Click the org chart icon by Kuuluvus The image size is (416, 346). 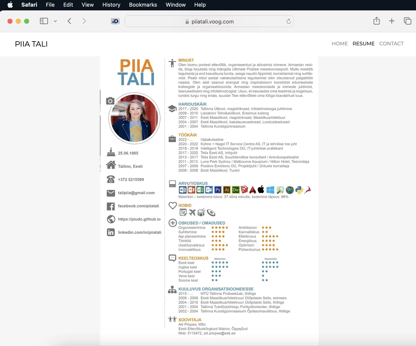(172, 289)
